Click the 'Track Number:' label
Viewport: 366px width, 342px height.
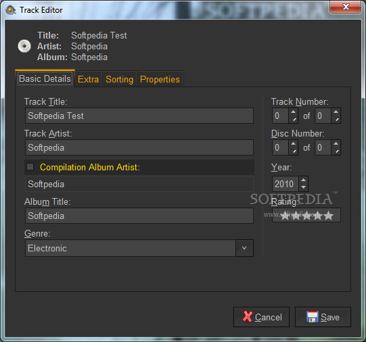click(x=300, y=102)
